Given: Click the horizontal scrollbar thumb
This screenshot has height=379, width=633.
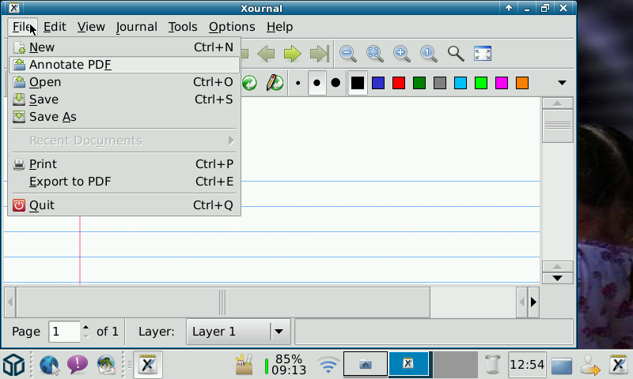Looking at the screenshot, I should click(223, 302).
